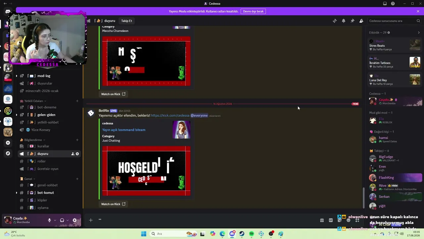Viewport: 424px width, 239px height.
Task: Open the Threads icon in channel header
Action: [335, 21]
